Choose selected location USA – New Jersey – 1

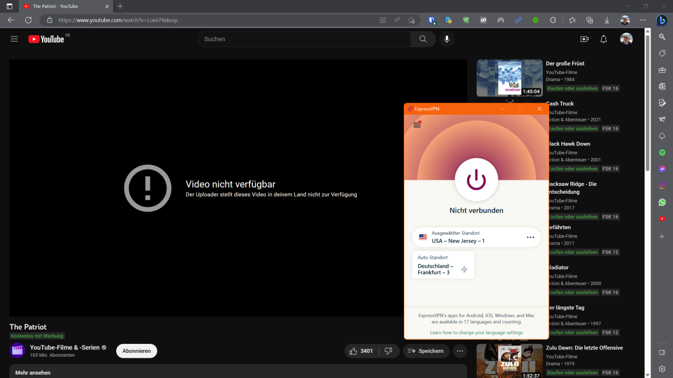tap(476, 237)
